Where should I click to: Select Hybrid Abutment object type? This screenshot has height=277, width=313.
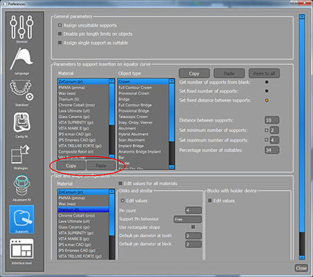143,134
